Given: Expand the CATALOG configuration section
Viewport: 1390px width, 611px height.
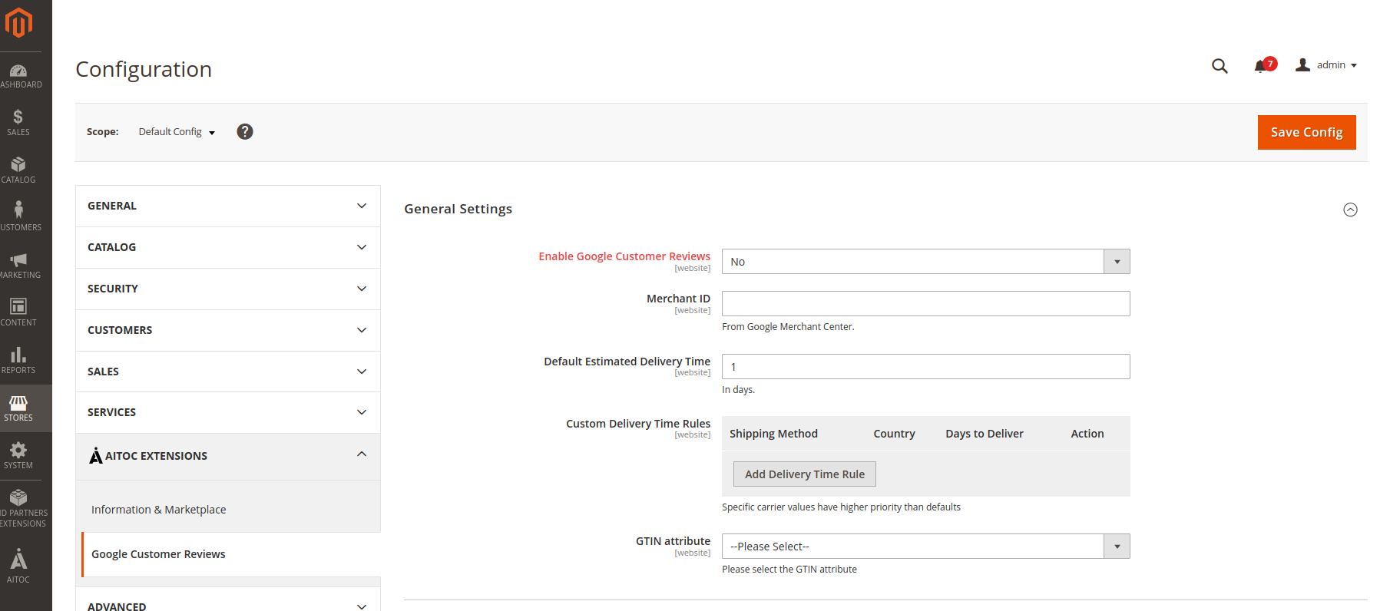Looking at the screenshot, I should click(x=228, y=247).
